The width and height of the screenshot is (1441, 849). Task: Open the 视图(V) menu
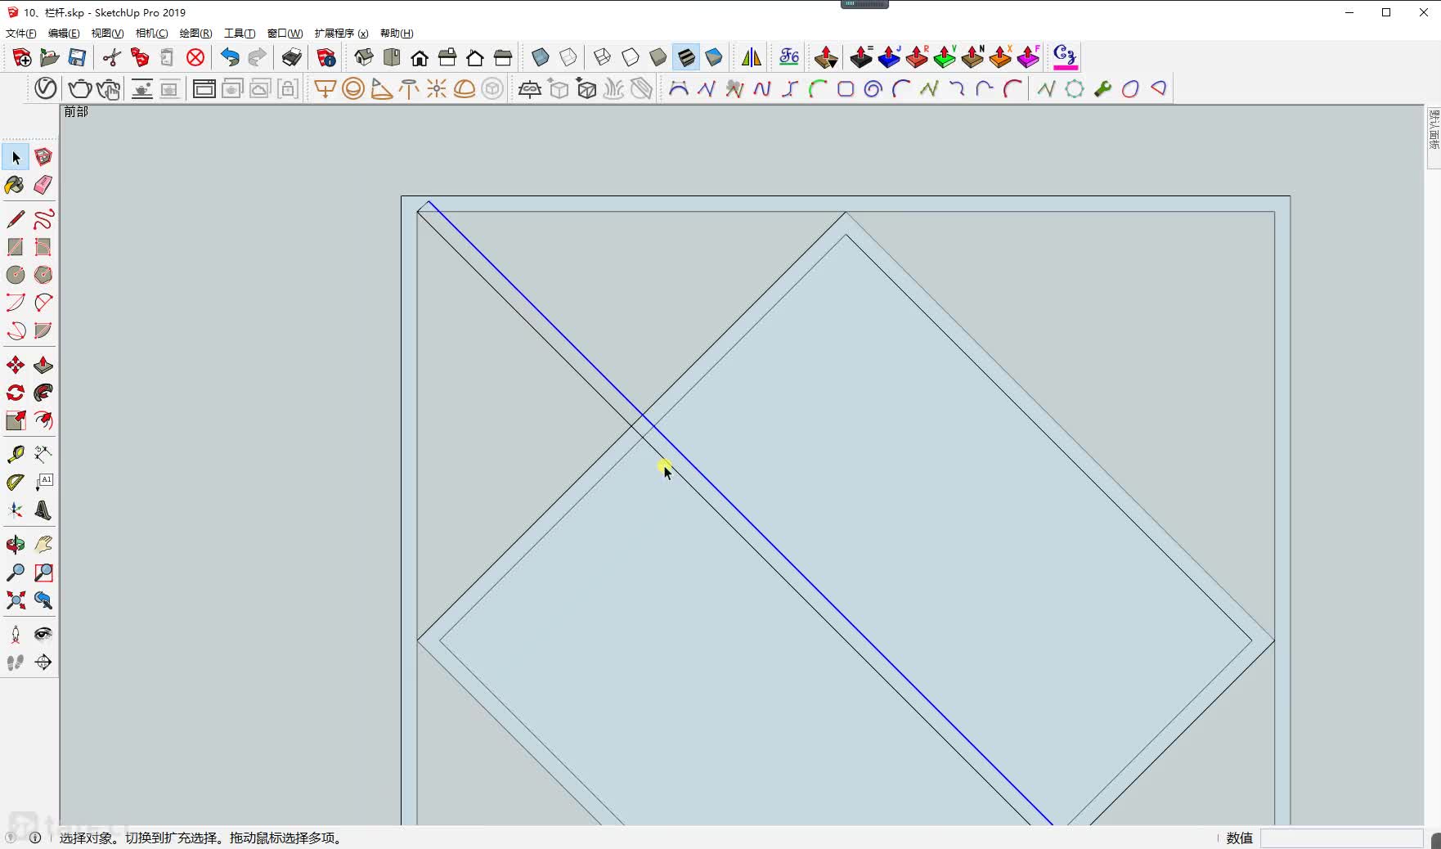pos(107,34)
